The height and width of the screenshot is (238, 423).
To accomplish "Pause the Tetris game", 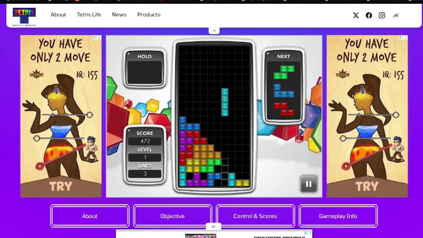I will [x=309, y=184].
